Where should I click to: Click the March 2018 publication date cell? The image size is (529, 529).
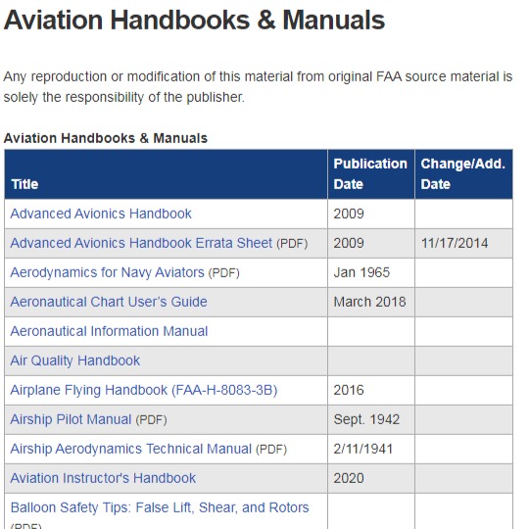[369, 302]
